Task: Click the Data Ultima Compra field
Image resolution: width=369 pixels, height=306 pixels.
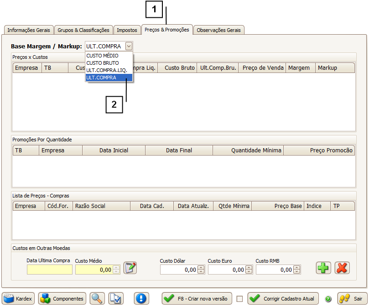Action: coord(49,270)
